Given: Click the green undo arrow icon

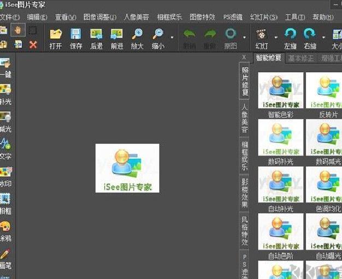Looking at the screenshot, I should pos(190,34).
